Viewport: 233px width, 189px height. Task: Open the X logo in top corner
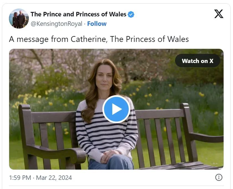pyautogui.click(x=219, y=14)
